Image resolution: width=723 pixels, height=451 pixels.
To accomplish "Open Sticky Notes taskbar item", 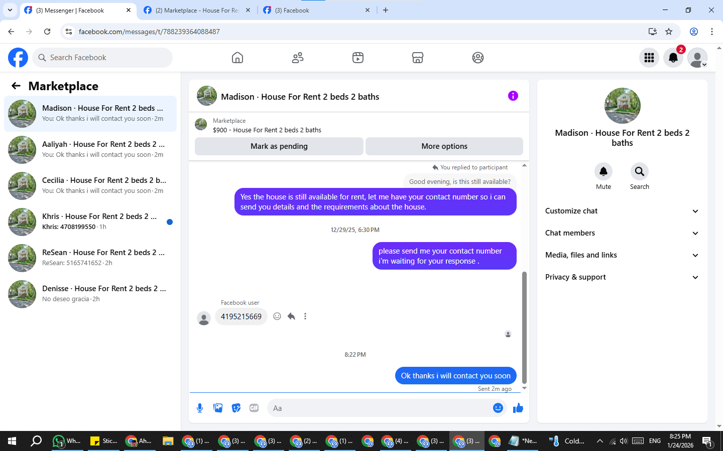I will (x=103, y=441).
